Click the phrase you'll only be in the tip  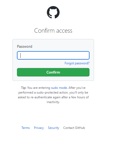point(79,93)
